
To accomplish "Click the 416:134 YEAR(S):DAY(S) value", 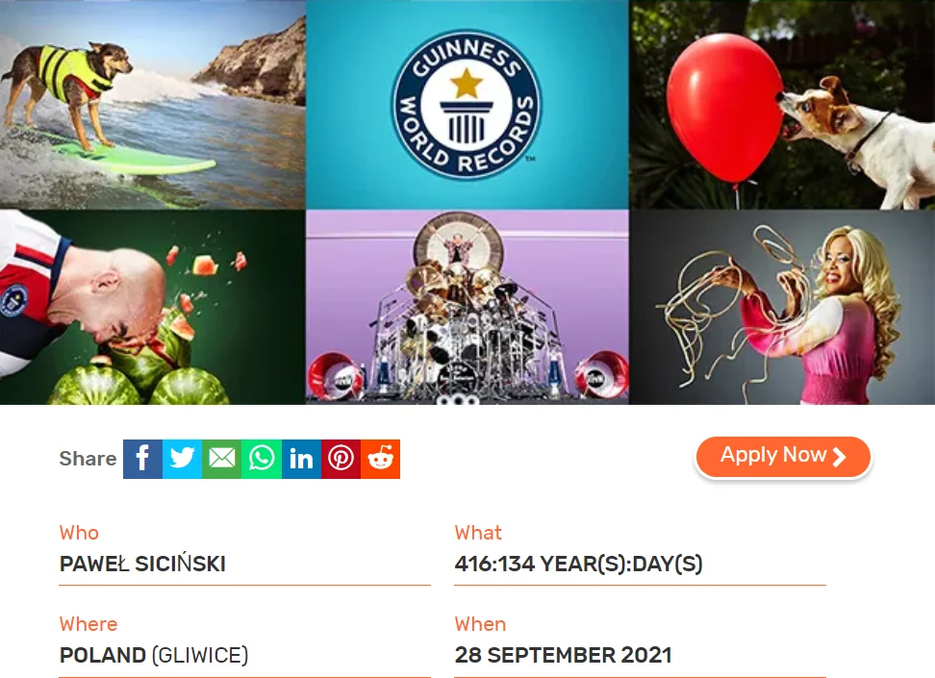I will (578, 564).
